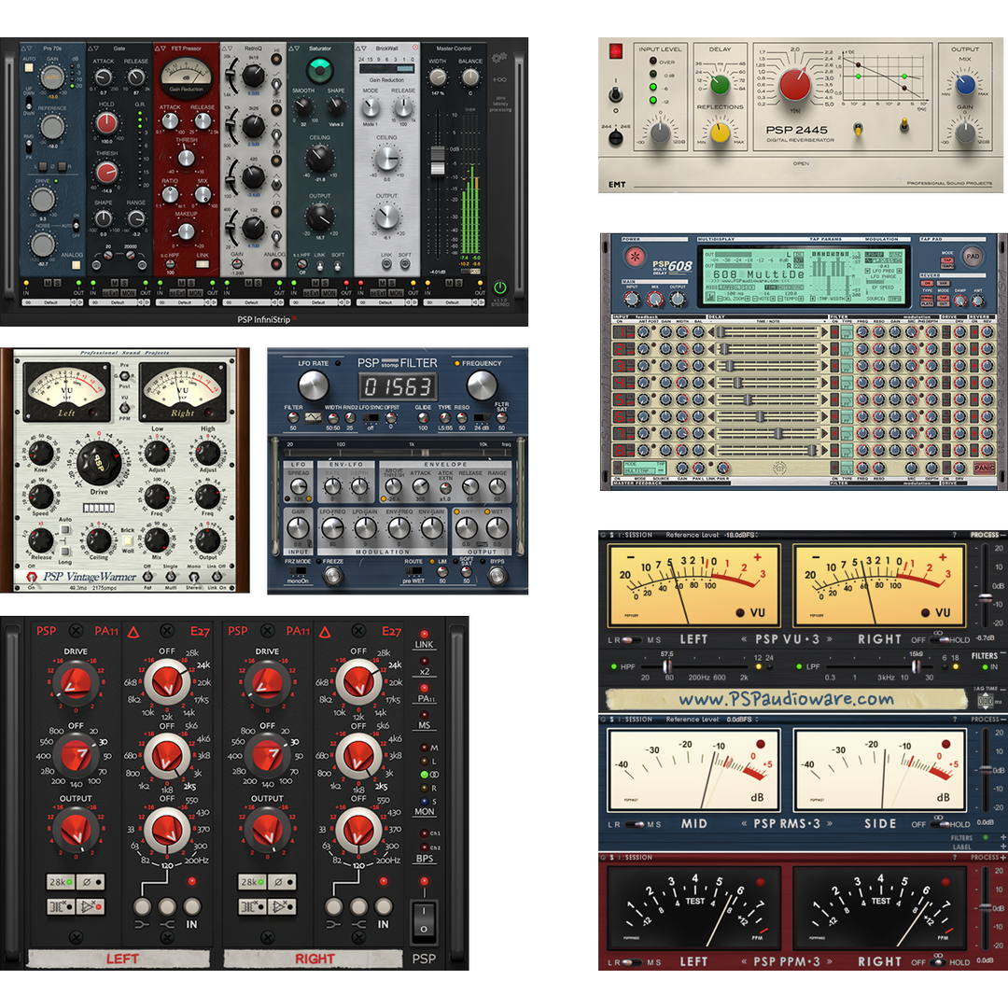Click the RetroQ HI band enable button
The width and height of the screenshot is (1008, 1008).
(276, 59)
